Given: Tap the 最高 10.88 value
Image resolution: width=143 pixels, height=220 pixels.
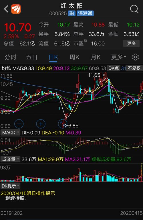Looking at the screenshot, I should 98,25.
